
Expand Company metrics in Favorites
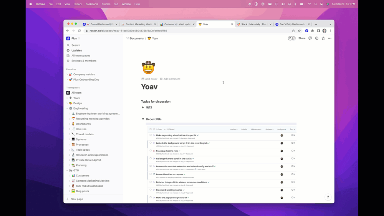(x=67, y=75)
